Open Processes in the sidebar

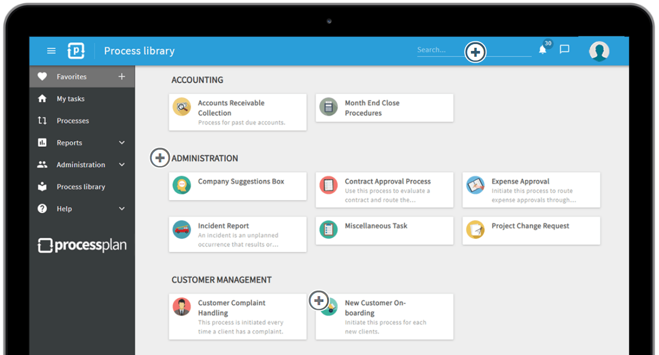tap(73, 120)
